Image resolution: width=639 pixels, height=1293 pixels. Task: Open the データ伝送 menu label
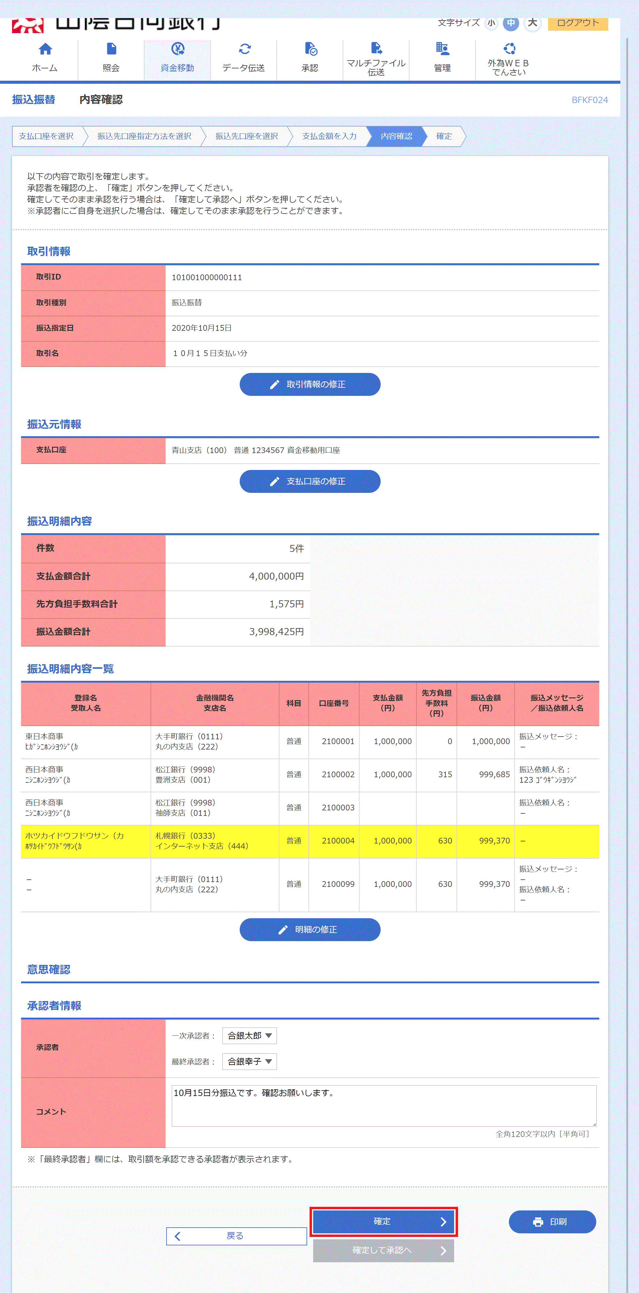click(243, 68)
